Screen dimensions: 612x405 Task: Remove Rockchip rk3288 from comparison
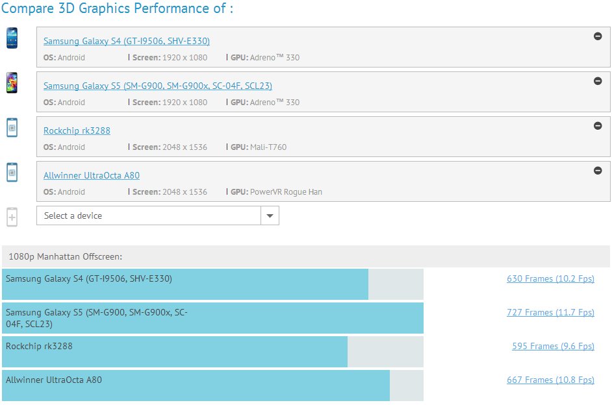pos(598,126)
